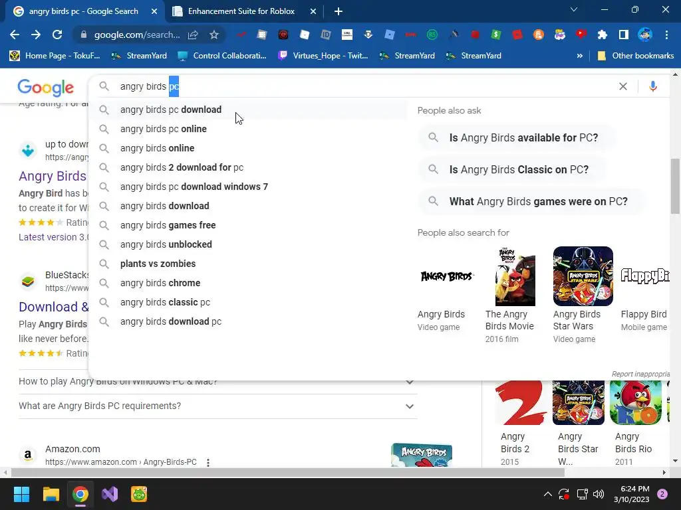Click the Google logo
The image size is (681, 510).
click(46, 88)
